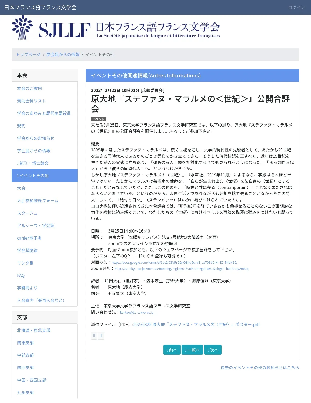Select highlighted イベントその他 sidebar item
The height and width of the screenshot is (403, 311).
(x=45, y=175)
